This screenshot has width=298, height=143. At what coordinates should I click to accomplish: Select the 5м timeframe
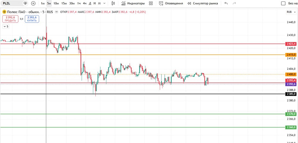click(x=49, y=3)
